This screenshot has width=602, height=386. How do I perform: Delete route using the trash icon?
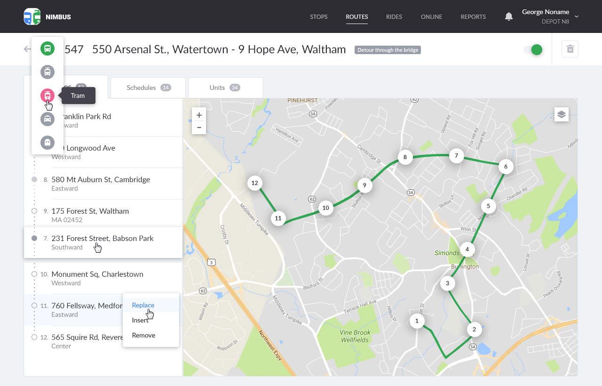pyautogui.click(x=570, y=49)
